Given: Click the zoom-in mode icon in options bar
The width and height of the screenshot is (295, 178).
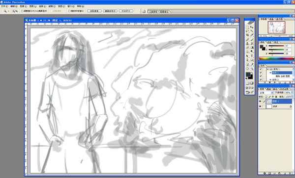Looking at the screenshot, I should point(14,11).
